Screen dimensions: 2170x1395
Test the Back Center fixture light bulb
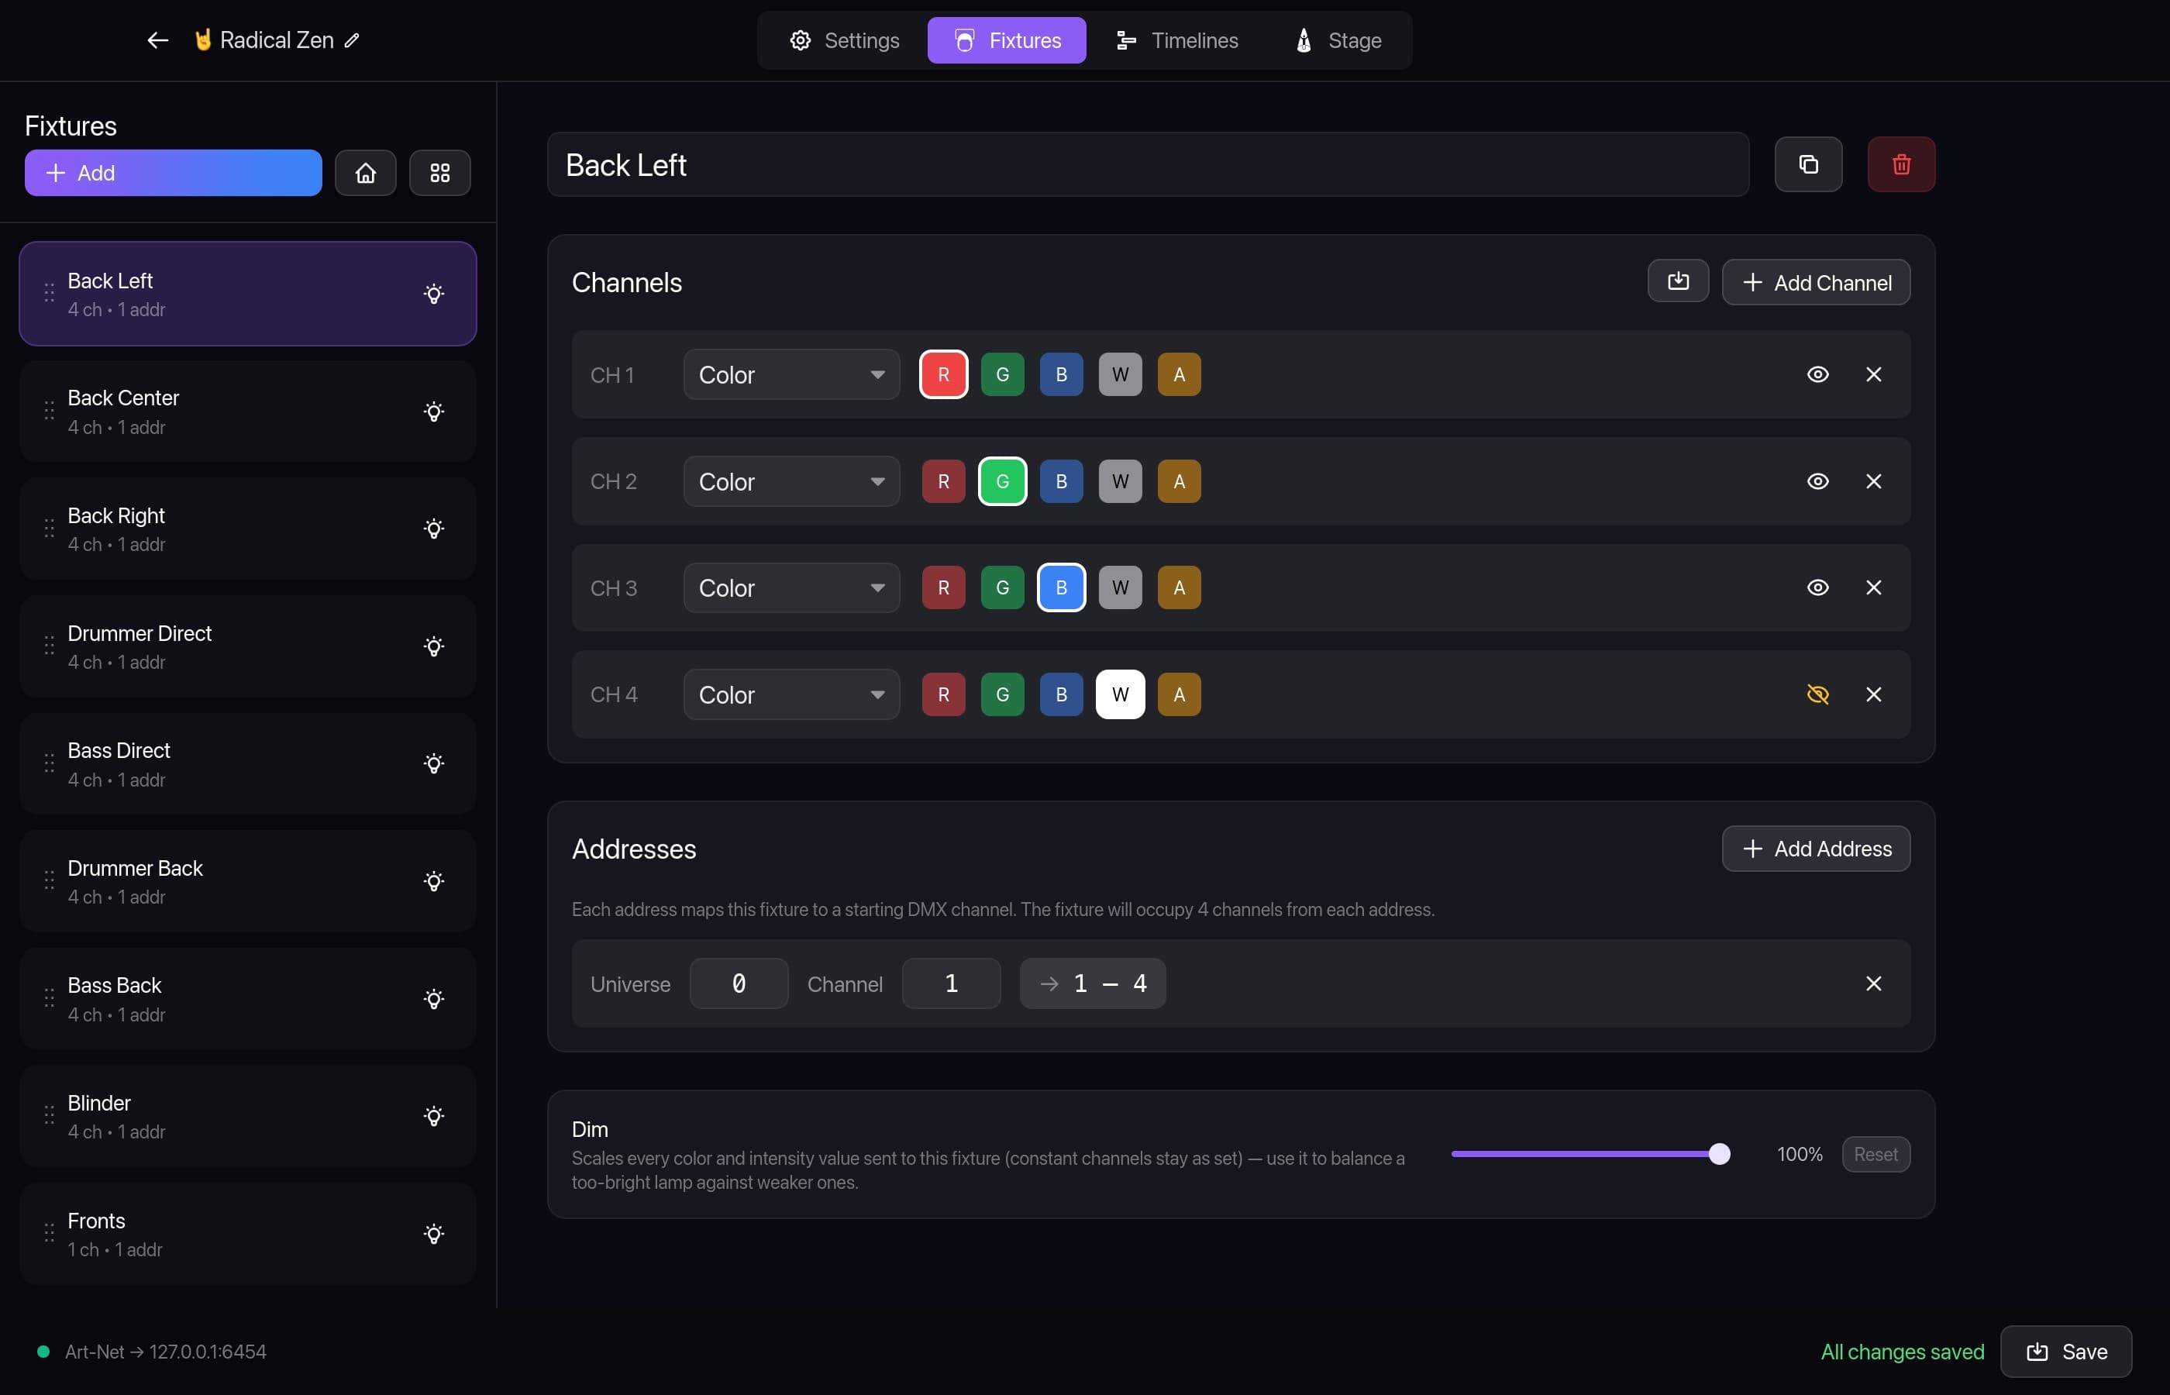[434, 412]
